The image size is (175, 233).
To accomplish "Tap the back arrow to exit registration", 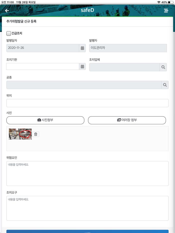I will tap(6, 11).
